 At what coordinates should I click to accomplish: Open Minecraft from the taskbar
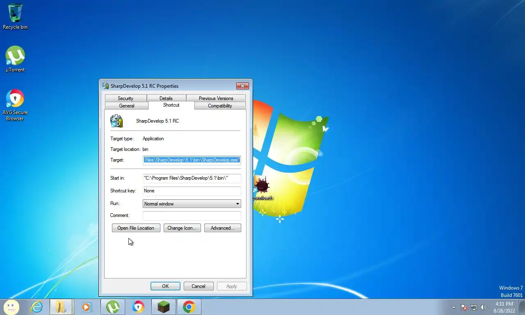coord(164,307)
